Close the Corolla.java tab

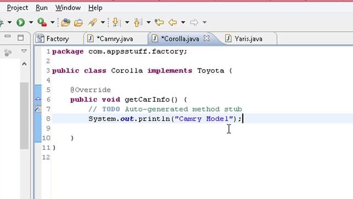pyautogui.click(x=206, y=38)
